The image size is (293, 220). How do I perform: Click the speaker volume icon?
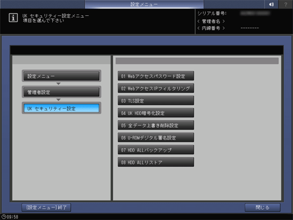[x=271, y=4]
